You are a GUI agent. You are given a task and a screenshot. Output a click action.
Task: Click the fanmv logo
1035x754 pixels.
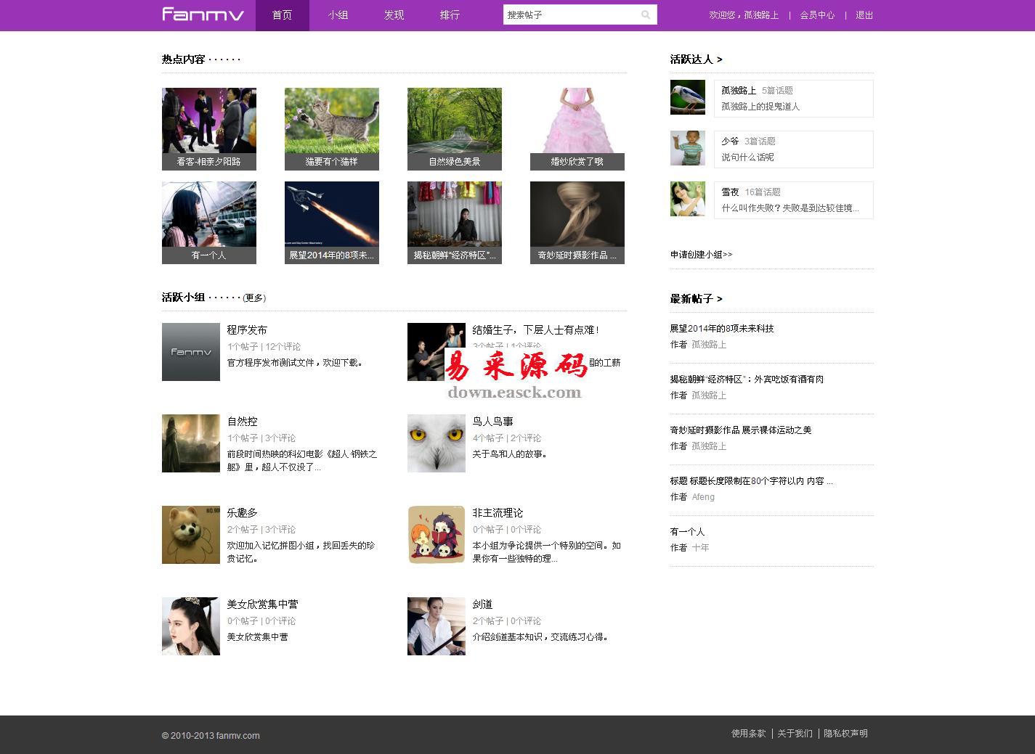click(x=203, y=15)
